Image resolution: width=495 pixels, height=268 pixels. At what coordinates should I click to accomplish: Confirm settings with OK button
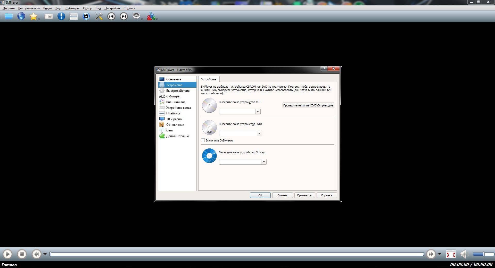point(260,195)
